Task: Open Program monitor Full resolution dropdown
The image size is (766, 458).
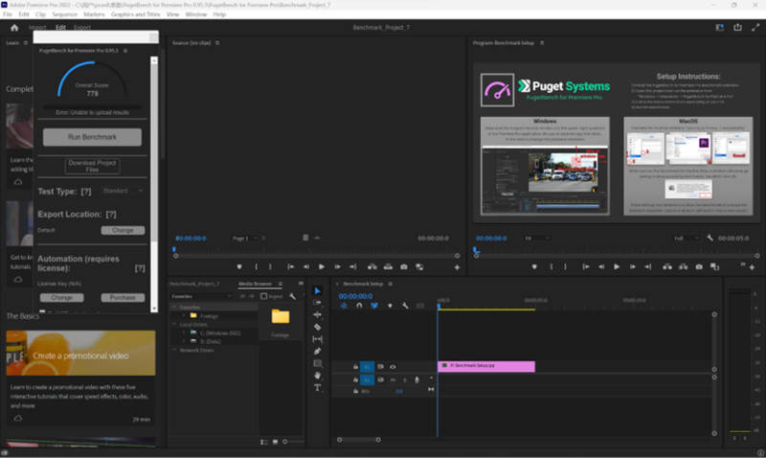Action: (685, 238)
